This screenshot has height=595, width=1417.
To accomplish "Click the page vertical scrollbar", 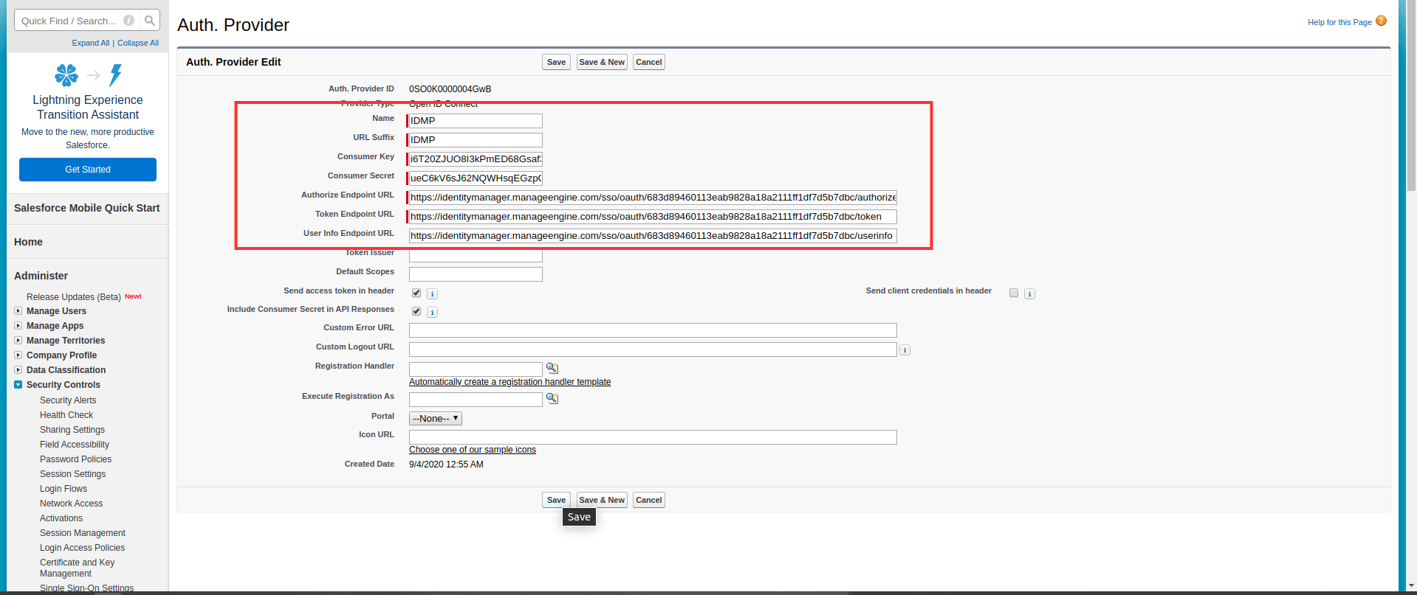I will click(x=1411, y=96).
